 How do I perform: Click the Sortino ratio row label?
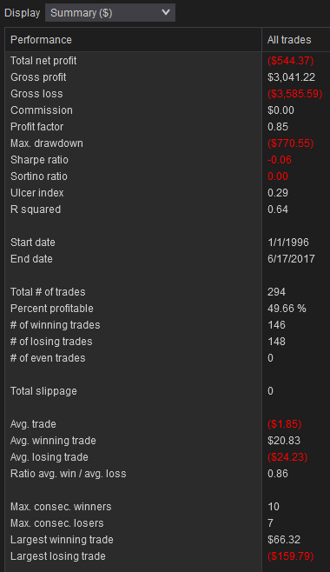tap(38, 176)
